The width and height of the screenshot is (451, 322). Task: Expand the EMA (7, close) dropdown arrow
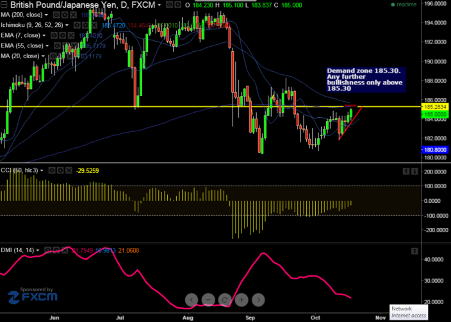(44, 36)
